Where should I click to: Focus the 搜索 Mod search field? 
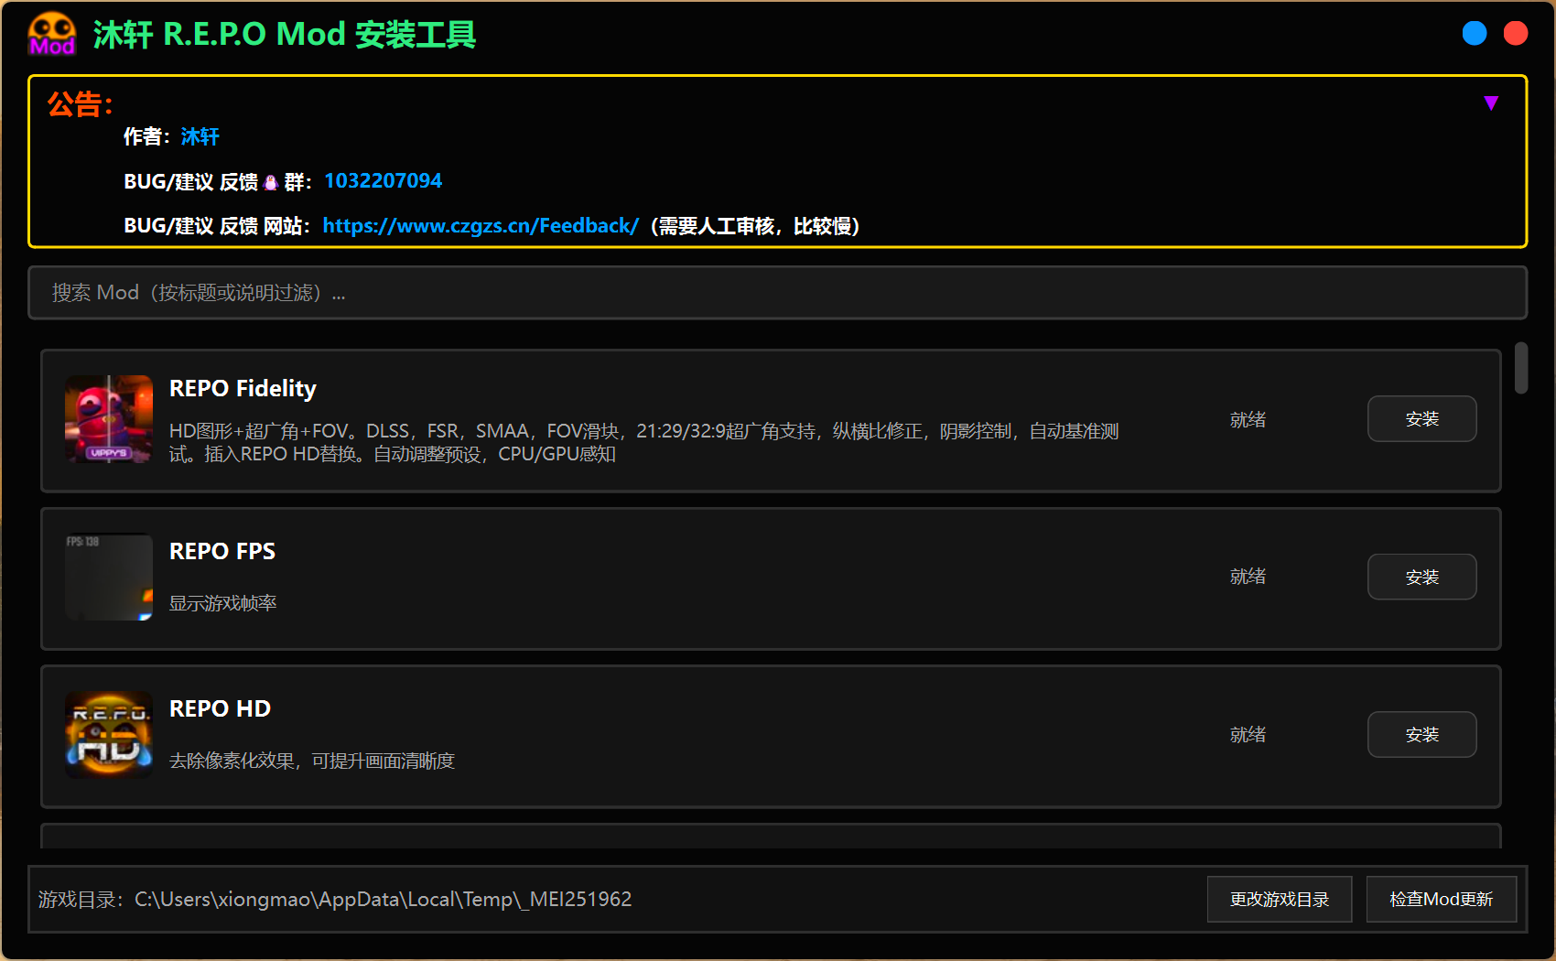(x=777, y=293)
